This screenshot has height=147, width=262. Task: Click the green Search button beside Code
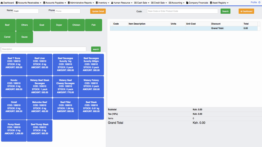click(225, 11)
